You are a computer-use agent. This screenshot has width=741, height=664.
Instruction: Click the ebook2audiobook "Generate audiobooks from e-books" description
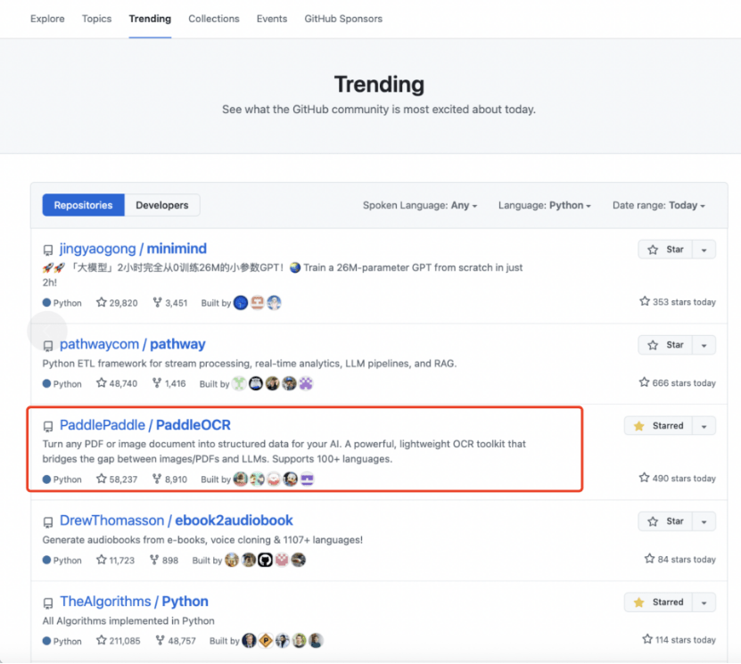pos(202,539)
